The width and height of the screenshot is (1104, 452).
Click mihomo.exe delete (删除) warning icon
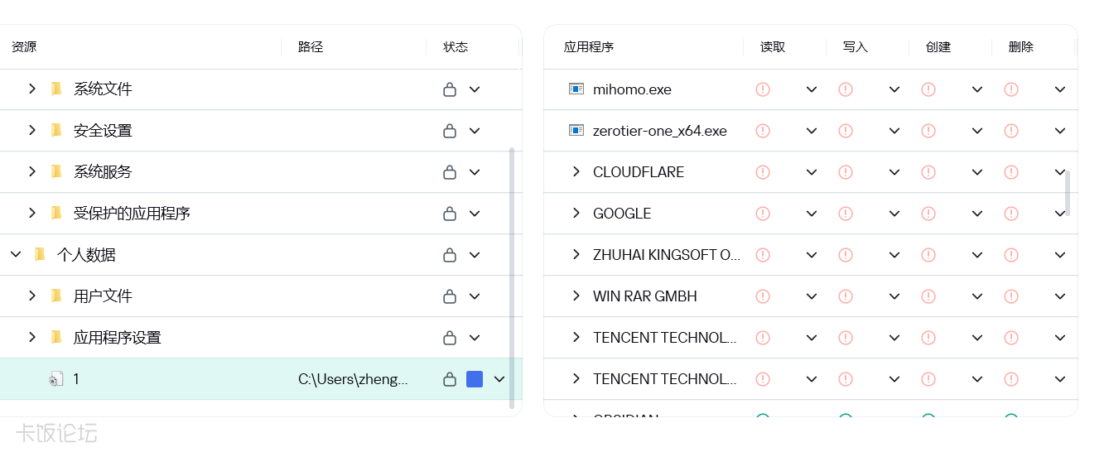click(1011, 89)
